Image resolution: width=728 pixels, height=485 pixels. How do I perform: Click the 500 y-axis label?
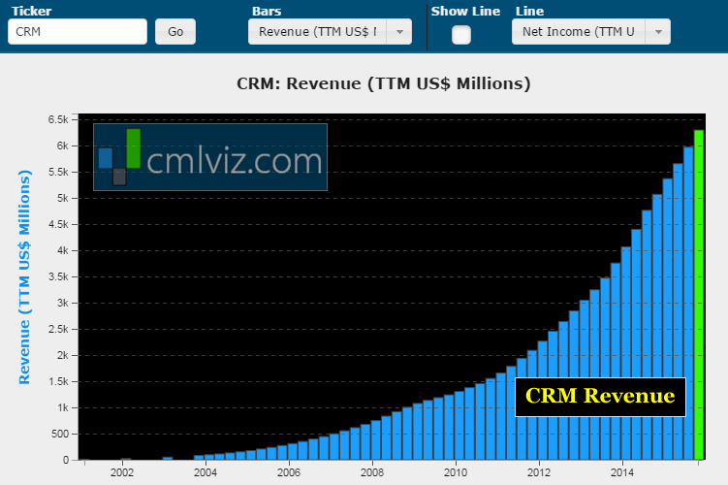pos(60,434)
